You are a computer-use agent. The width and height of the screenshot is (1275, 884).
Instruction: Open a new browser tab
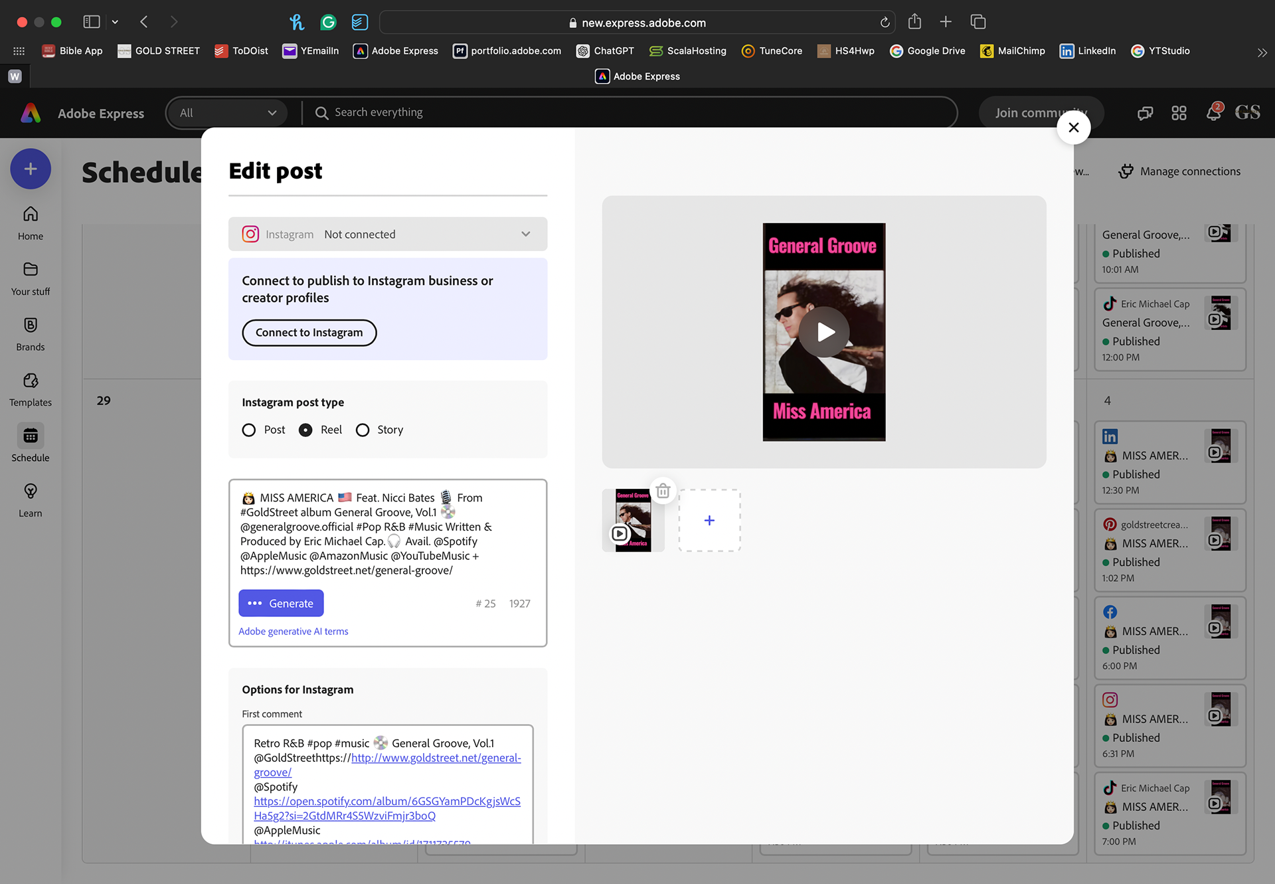[x=946, y=22]
